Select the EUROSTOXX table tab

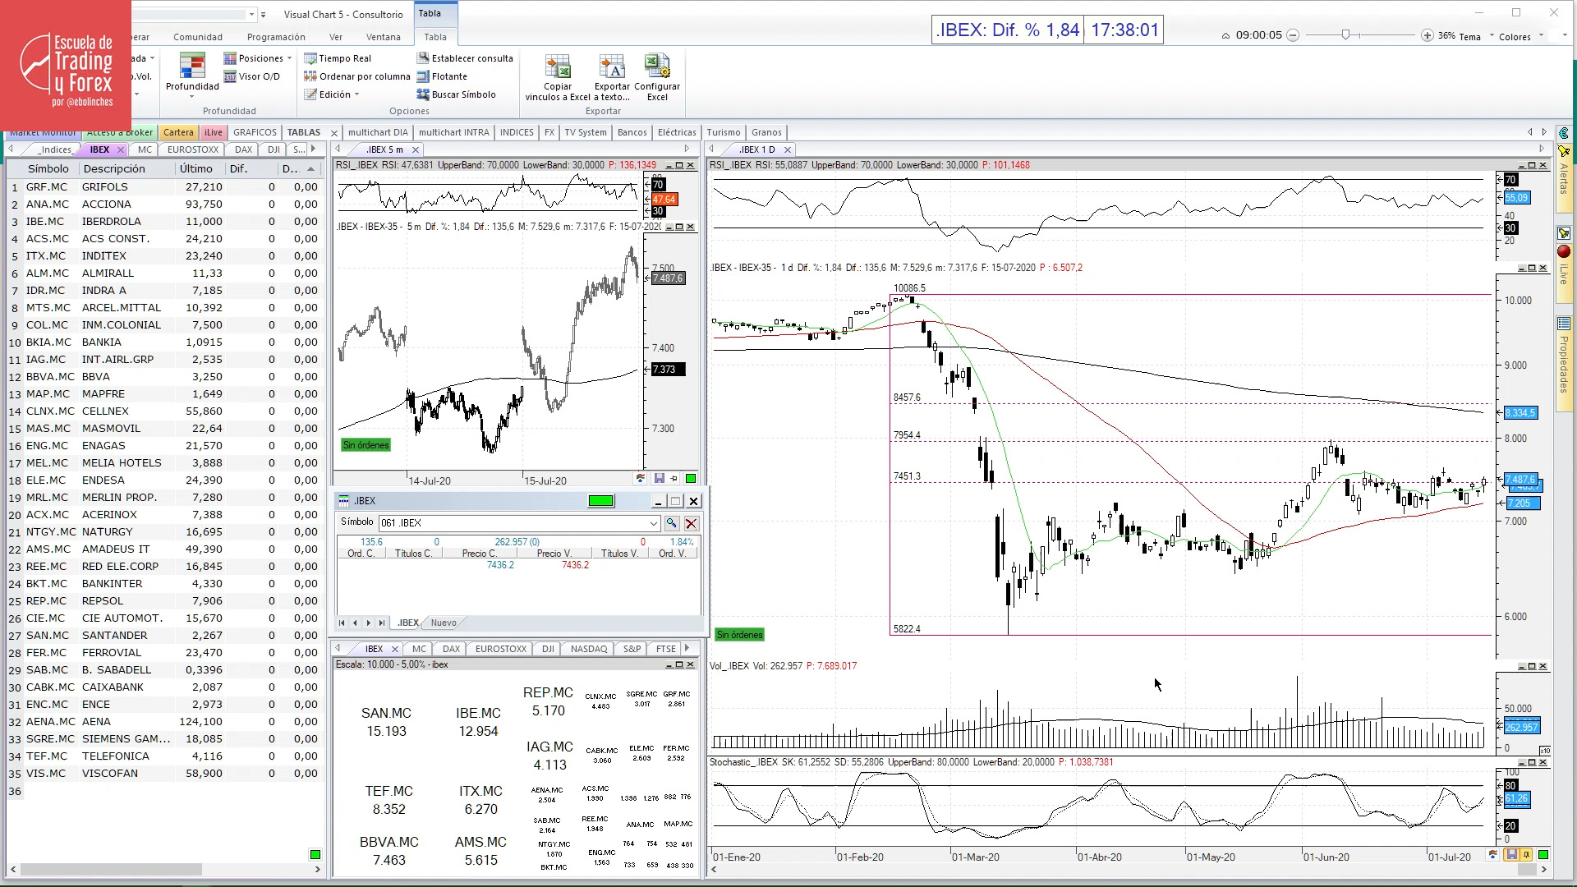[193, 149]
